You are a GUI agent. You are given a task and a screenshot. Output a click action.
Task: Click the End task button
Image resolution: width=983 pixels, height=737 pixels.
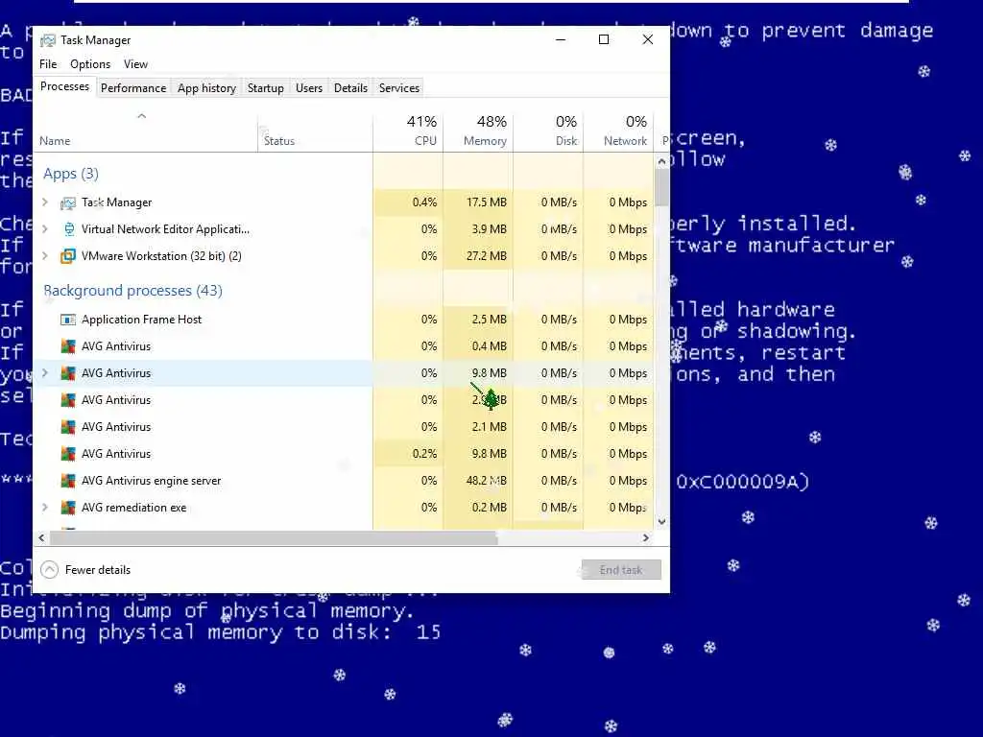(x=621, y=570)
